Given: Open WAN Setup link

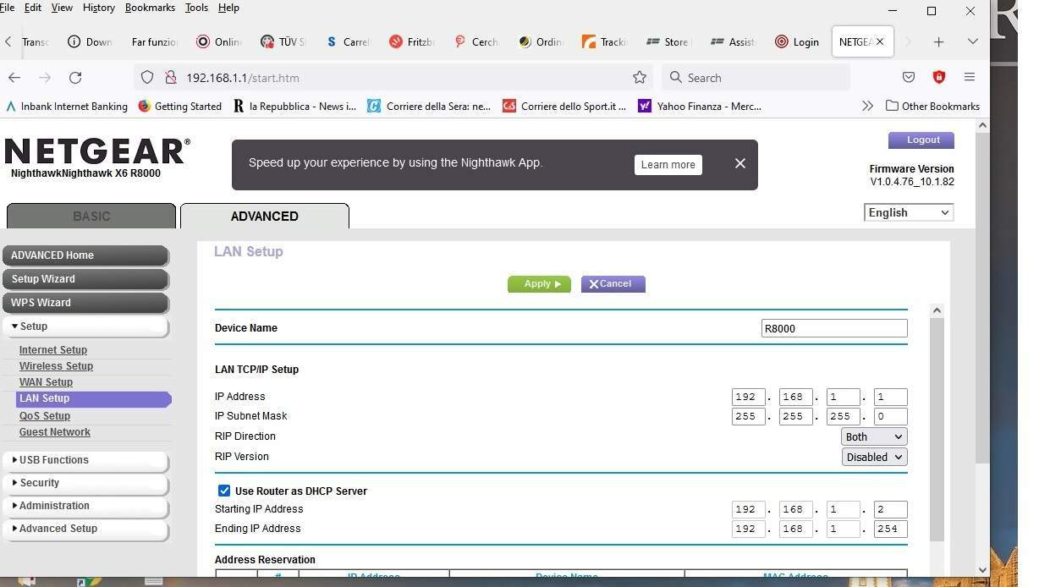Looking at the screenshot, I should [x=46, y=382].
